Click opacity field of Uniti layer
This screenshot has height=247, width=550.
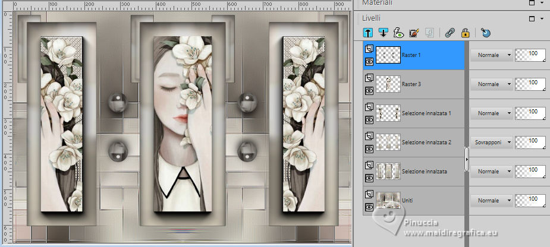pos(530,201)
